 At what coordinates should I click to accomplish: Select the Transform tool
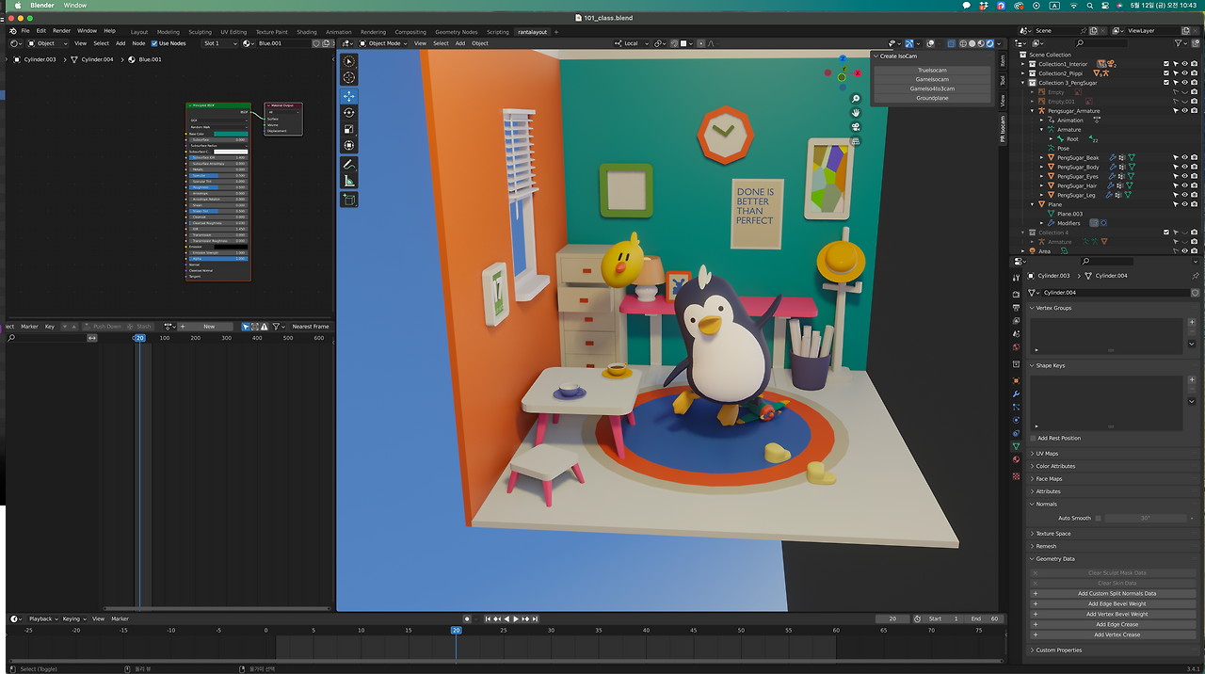[x=349, y=146]
